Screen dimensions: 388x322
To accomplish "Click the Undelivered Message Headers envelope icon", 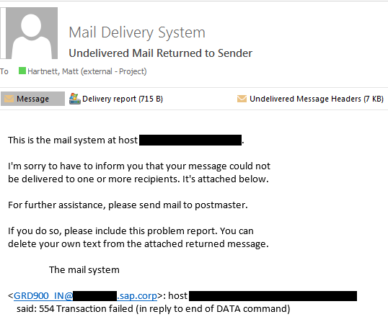I will pos(242,99).
